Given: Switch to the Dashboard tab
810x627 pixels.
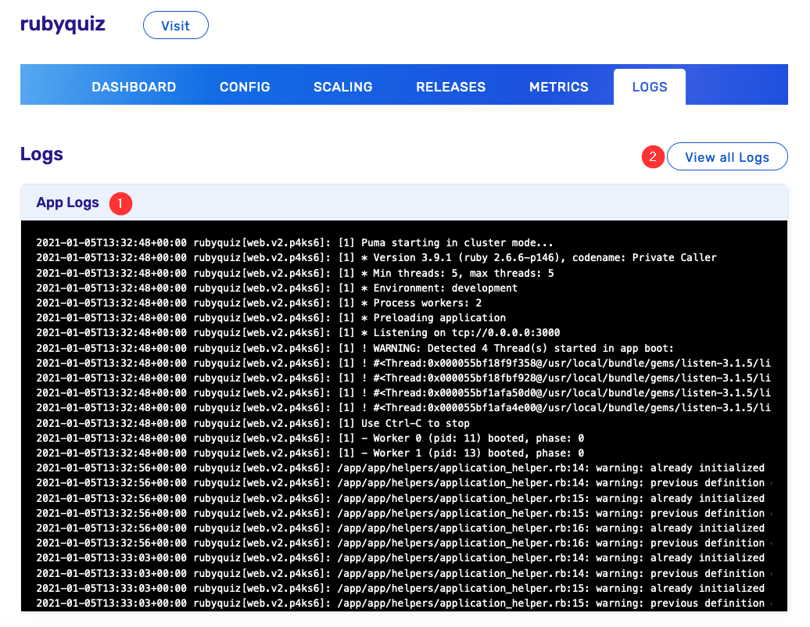Looking at the screenshot, I should point(134,87).
